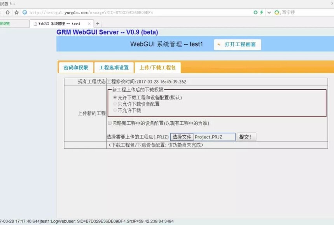Open the 工程选项设置 tab
334x225 pixels.
tap(114, 68)
